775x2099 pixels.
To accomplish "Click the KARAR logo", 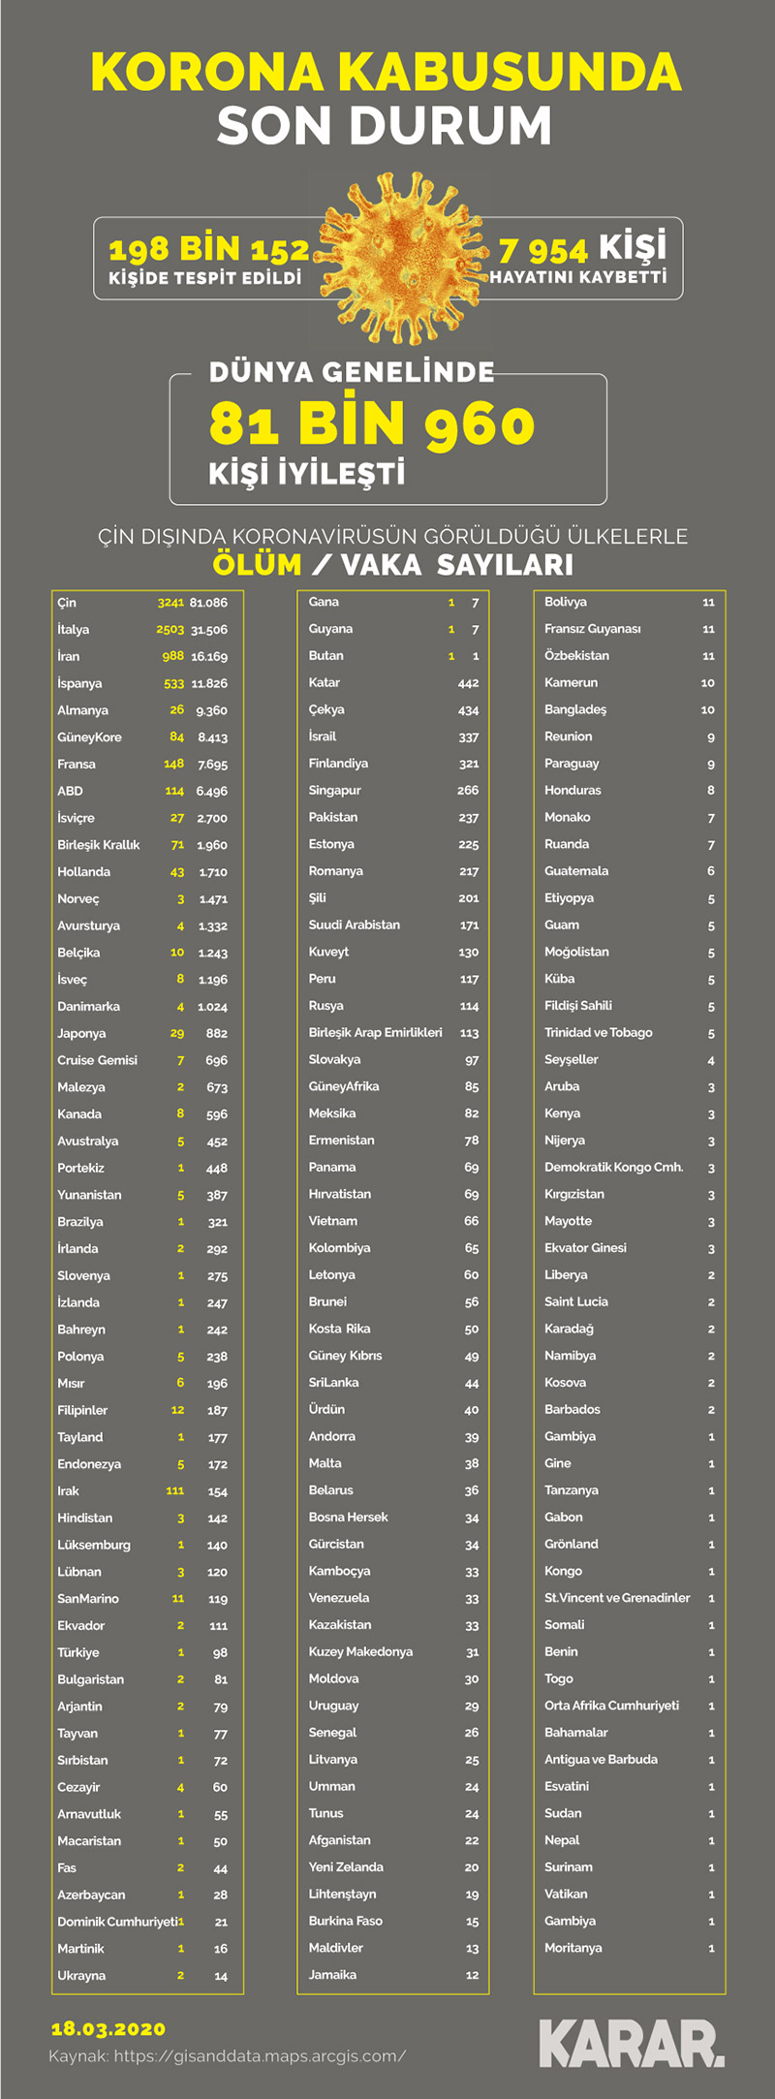I will point(631,2043).
